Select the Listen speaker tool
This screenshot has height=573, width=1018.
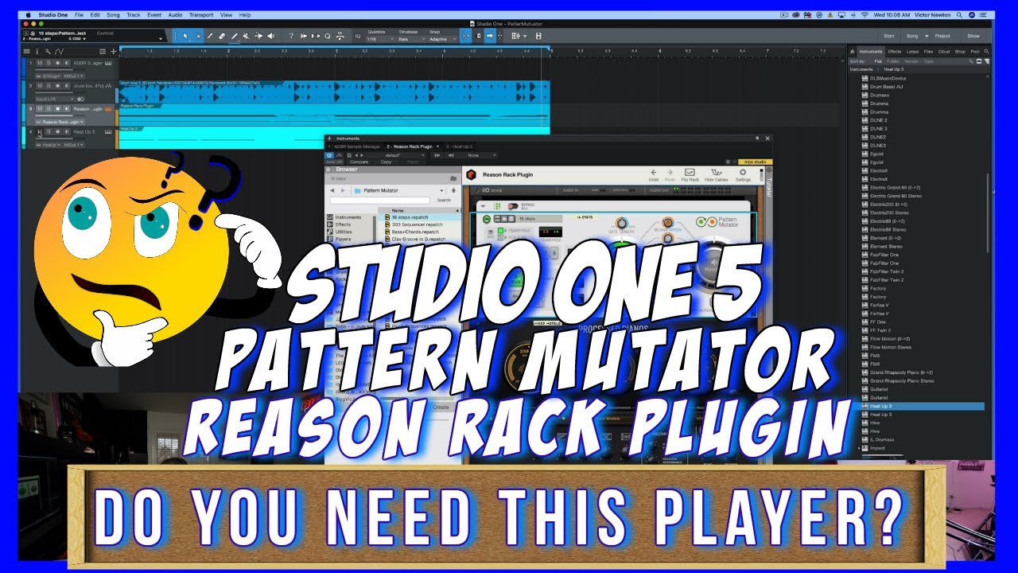(270, 36)
